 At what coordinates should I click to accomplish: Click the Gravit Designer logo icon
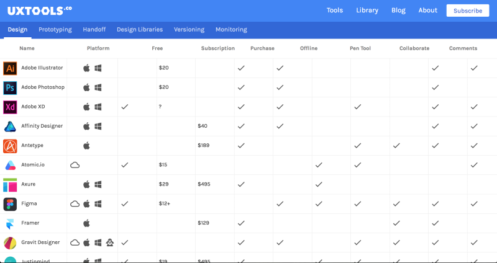(10, 243)
